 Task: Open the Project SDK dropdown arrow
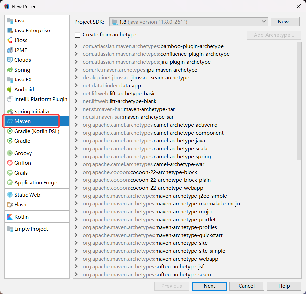[264, 21]
